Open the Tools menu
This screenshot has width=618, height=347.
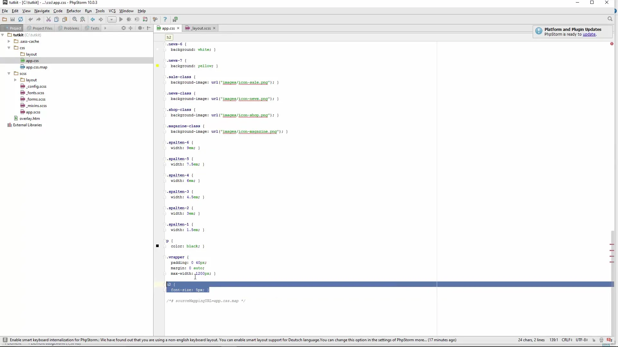coord(100,11)
